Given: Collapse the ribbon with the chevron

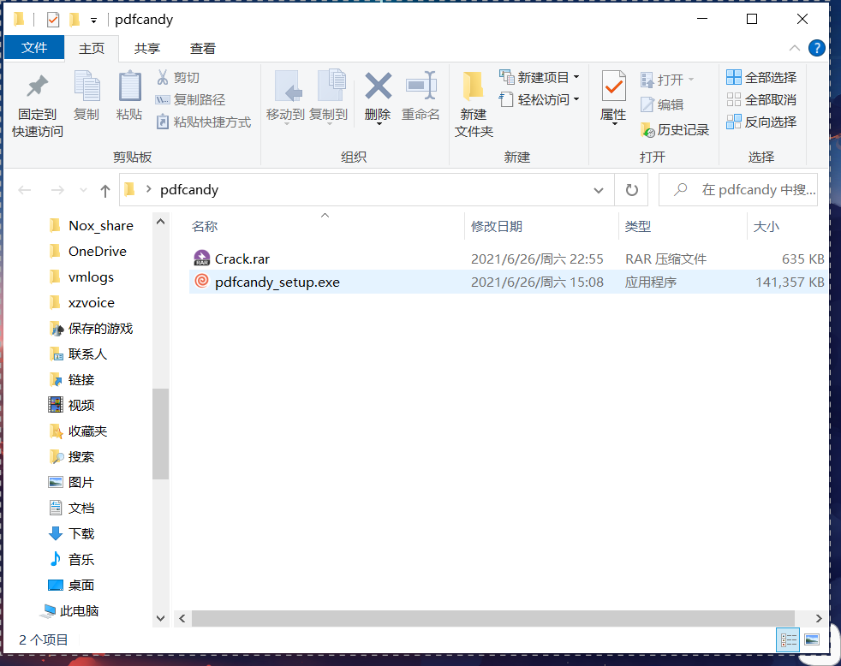Looking at the screenshot, I should [795, 48].
